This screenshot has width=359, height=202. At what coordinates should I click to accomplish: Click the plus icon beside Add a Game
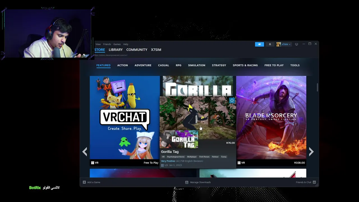[x=84, y=182]
